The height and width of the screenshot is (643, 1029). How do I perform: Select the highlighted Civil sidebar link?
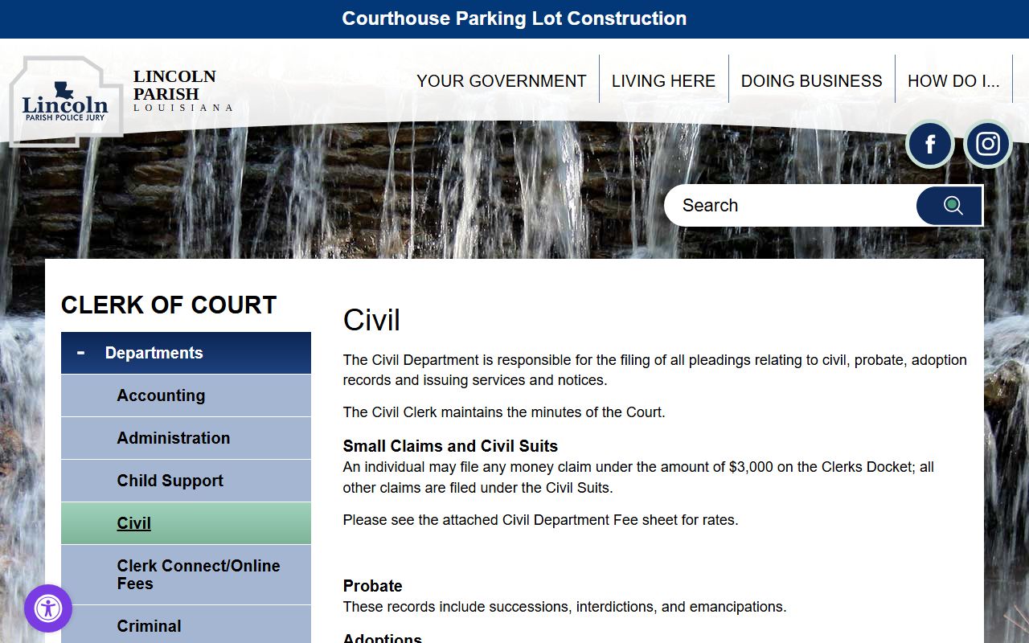186,523
